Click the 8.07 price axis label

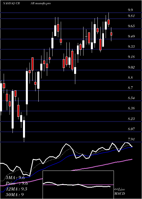click(x=131, y=129)
